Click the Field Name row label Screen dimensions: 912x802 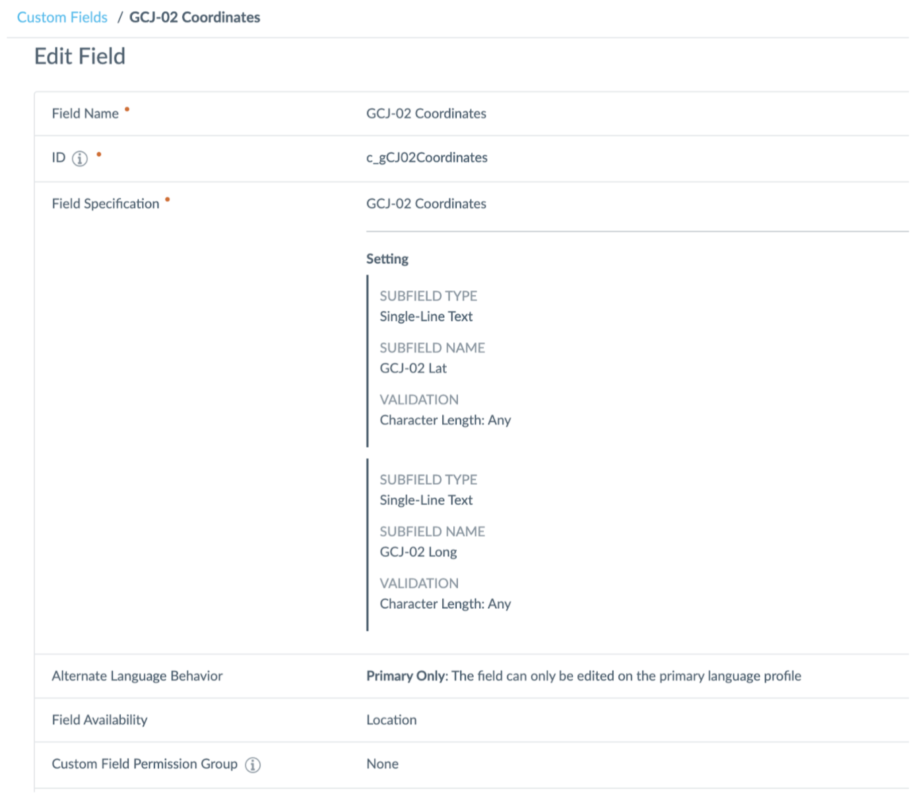[85, 113]
